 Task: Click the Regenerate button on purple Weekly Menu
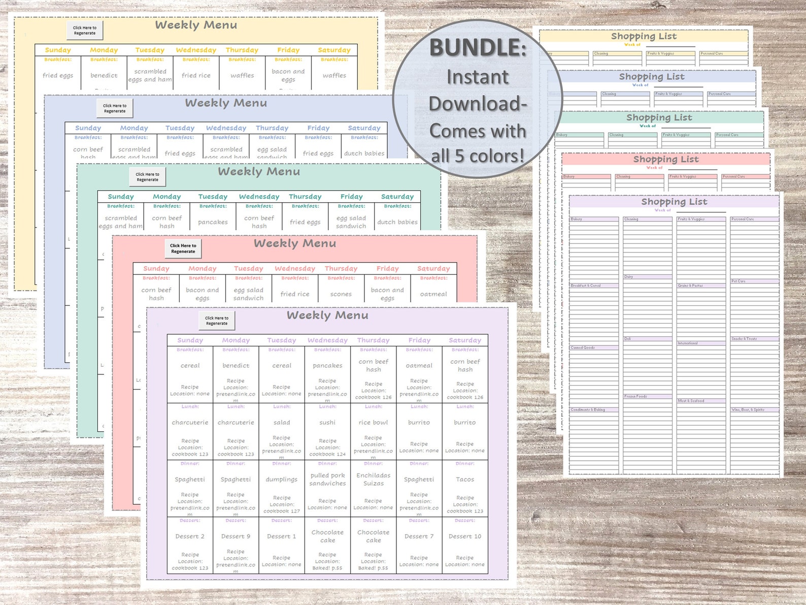[x=217, y=321]
